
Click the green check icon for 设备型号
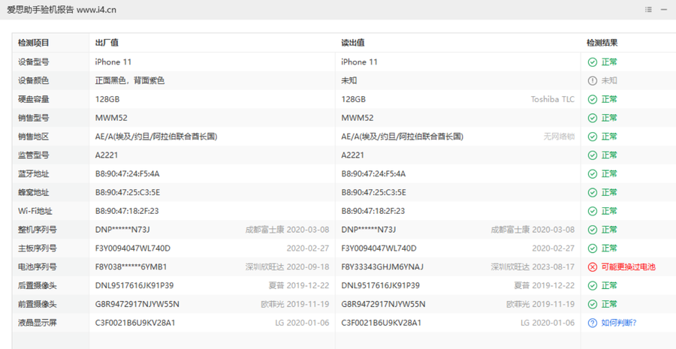593,62
